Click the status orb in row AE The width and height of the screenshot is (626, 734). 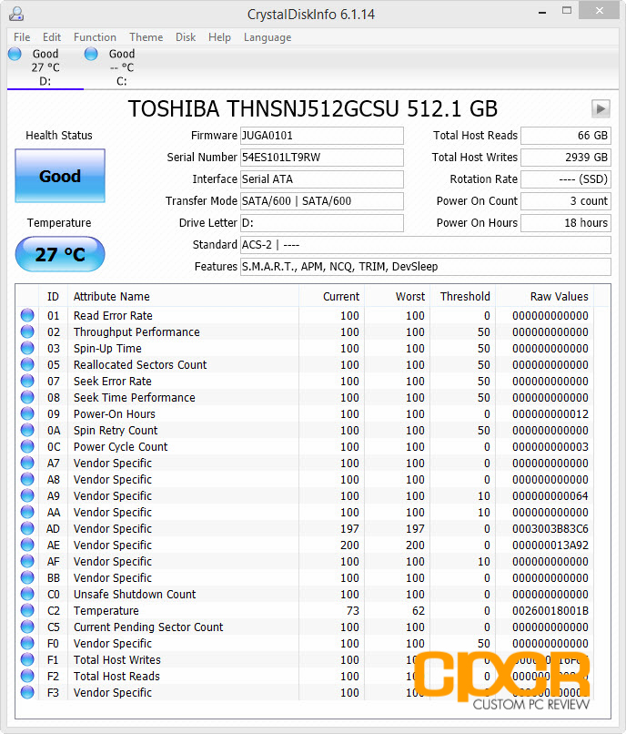click(x=27, y=545)
